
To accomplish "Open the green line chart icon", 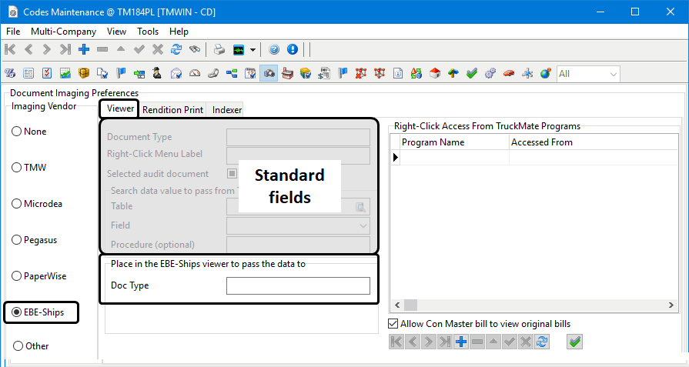I will (65, 74).
